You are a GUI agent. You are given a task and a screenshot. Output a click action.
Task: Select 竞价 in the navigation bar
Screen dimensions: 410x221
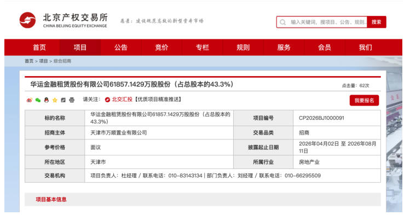(161, 48)
